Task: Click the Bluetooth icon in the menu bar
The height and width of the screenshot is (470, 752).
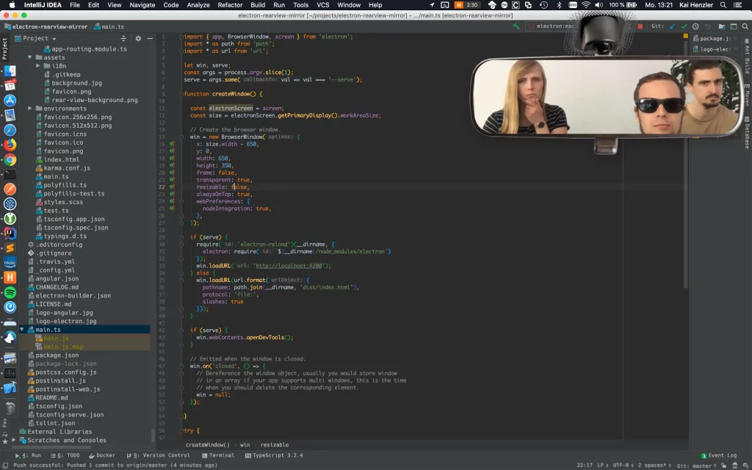Action: pos(559,5)
